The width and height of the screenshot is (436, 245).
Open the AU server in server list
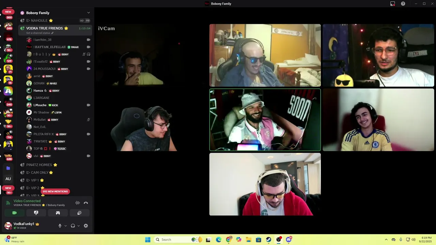pyautogui.click(x=8, y=179)
